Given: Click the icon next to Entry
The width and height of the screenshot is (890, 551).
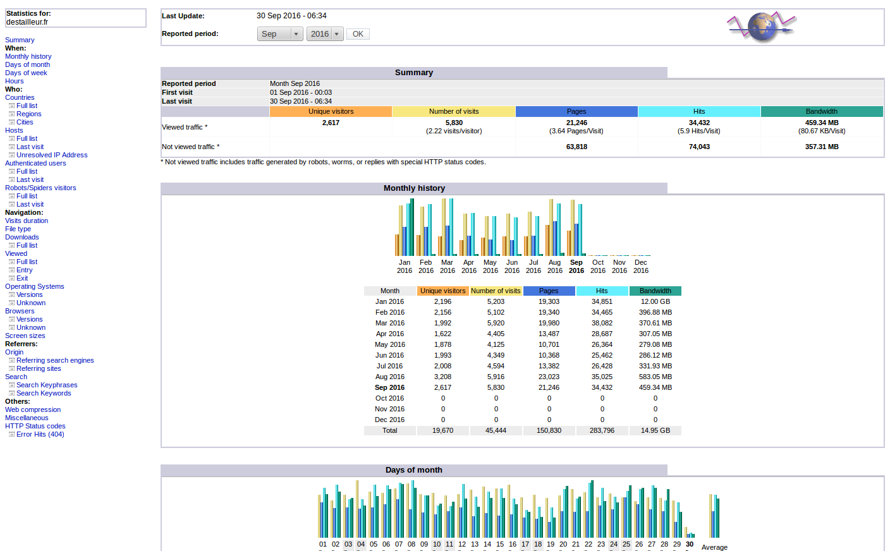Looking at the screenshot, I should (x=11, y=270).
